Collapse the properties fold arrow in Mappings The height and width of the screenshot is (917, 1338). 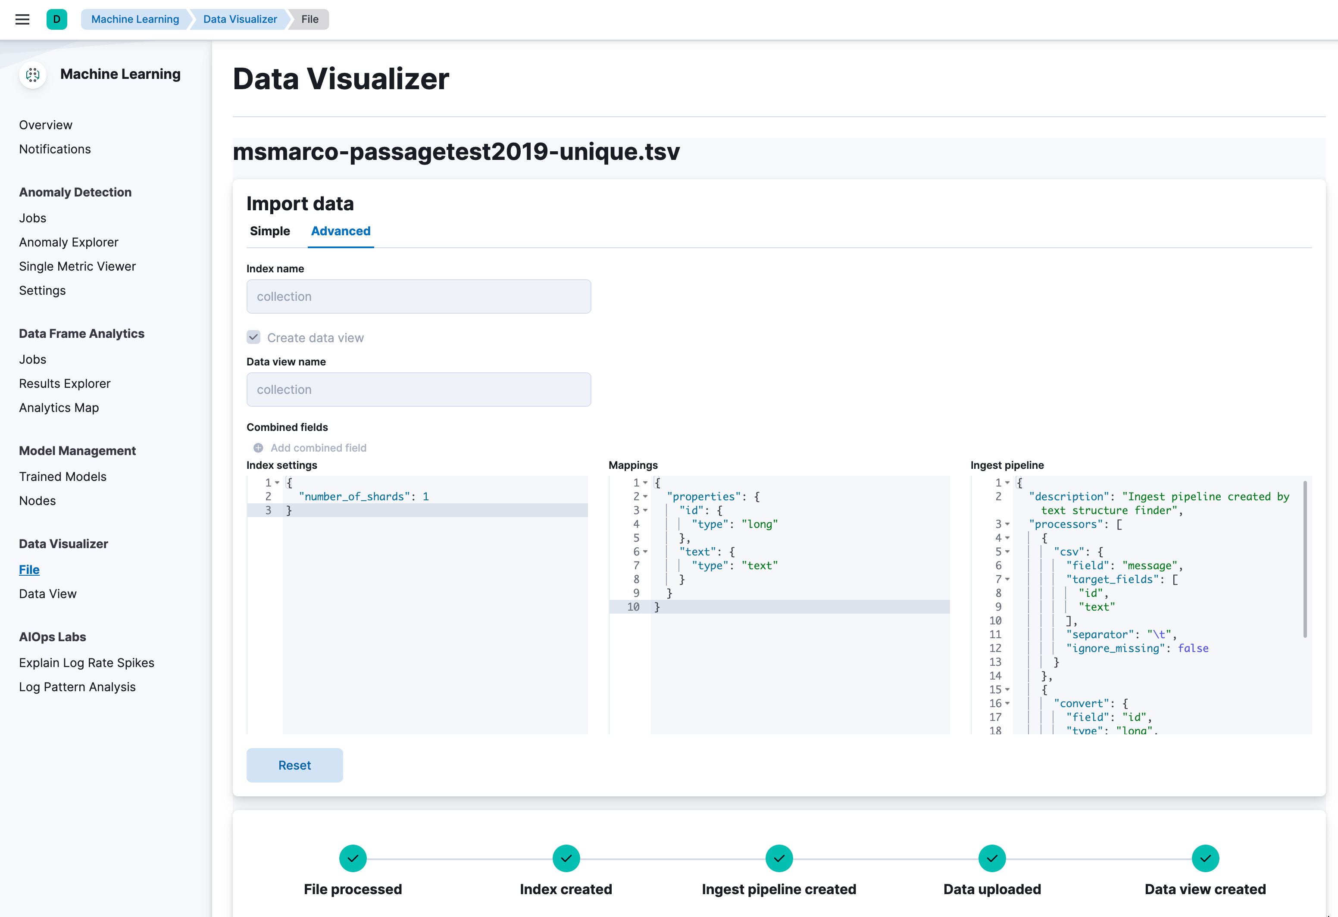pos(645,496)
